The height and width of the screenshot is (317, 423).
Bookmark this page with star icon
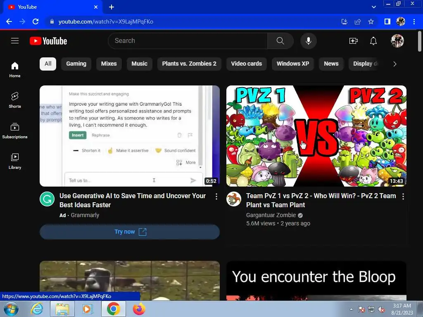tap(371, 21)
